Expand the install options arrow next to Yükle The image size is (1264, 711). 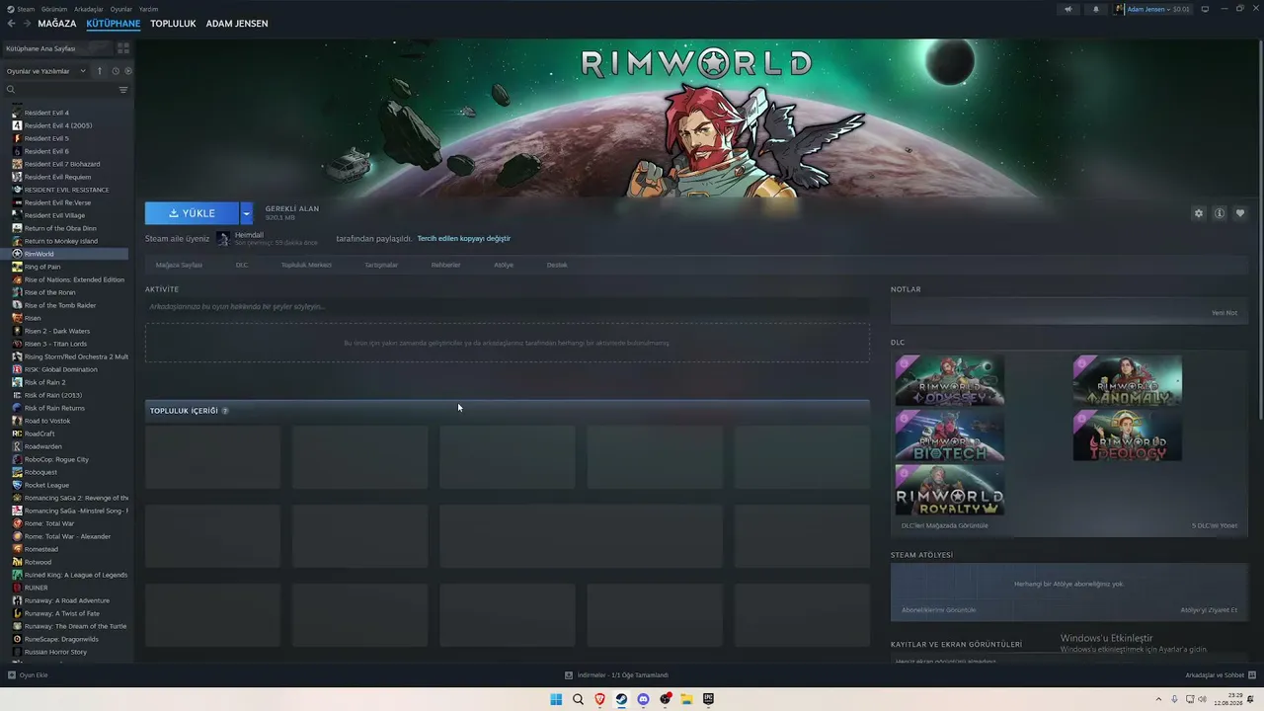(x=247, y=213)
